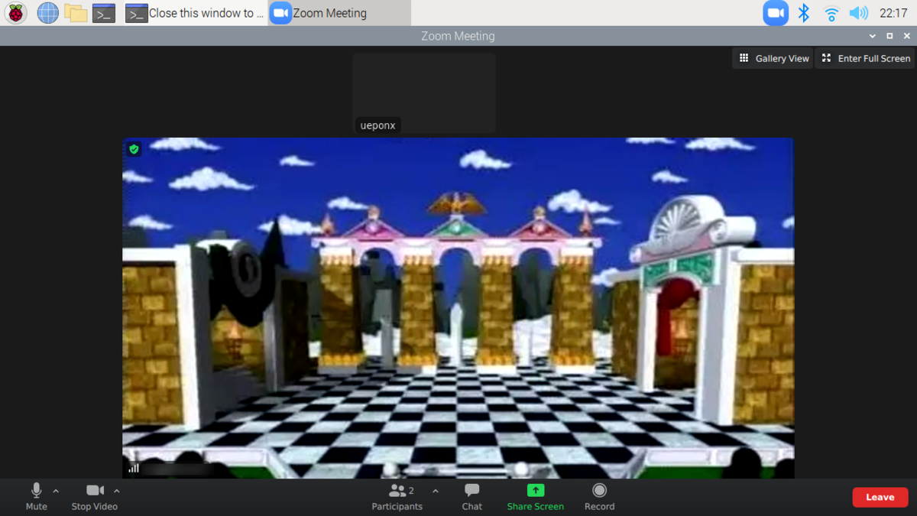The image size is (917, 516).
Task: Switch to Zoom Meeting taskbar entry
Action: 339,13
